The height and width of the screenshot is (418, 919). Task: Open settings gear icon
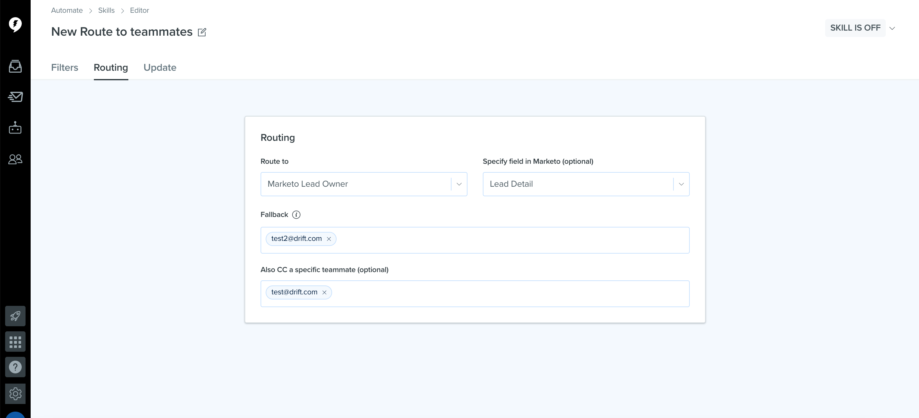tap(15, 394)
